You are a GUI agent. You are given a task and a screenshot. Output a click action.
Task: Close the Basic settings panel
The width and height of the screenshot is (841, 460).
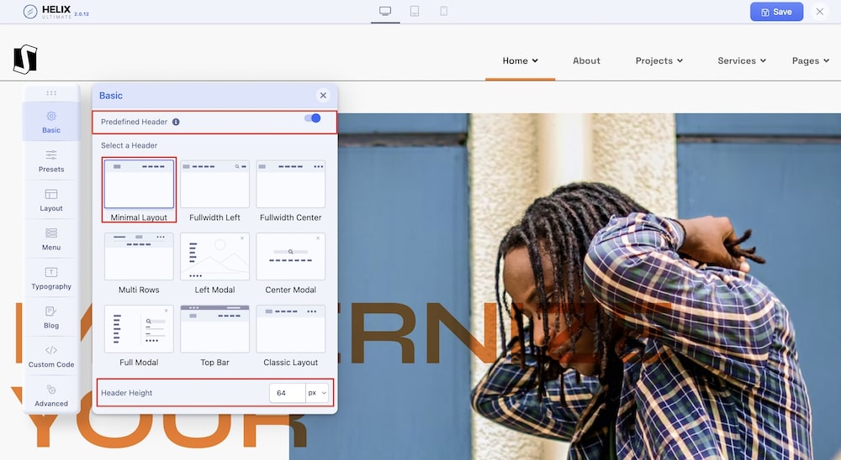pos(323,96)
